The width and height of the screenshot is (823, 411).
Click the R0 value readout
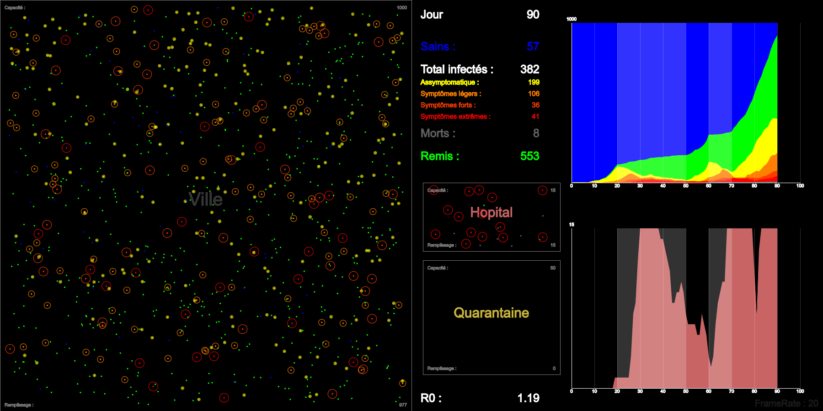pos(528,398)
